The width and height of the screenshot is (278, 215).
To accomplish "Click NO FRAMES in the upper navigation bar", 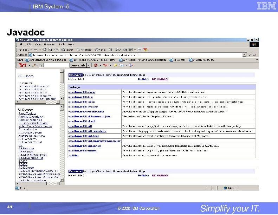I will click(160, 79).
